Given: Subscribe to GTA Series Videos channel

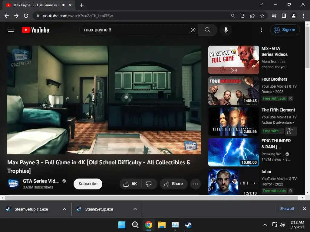Looking at the screenshot, I should click(x=88, y=184).
